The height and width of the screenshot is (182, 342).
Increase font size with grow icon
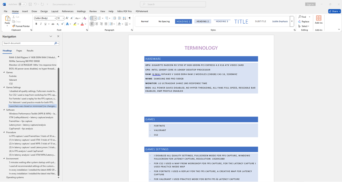[x=67, y=18]
